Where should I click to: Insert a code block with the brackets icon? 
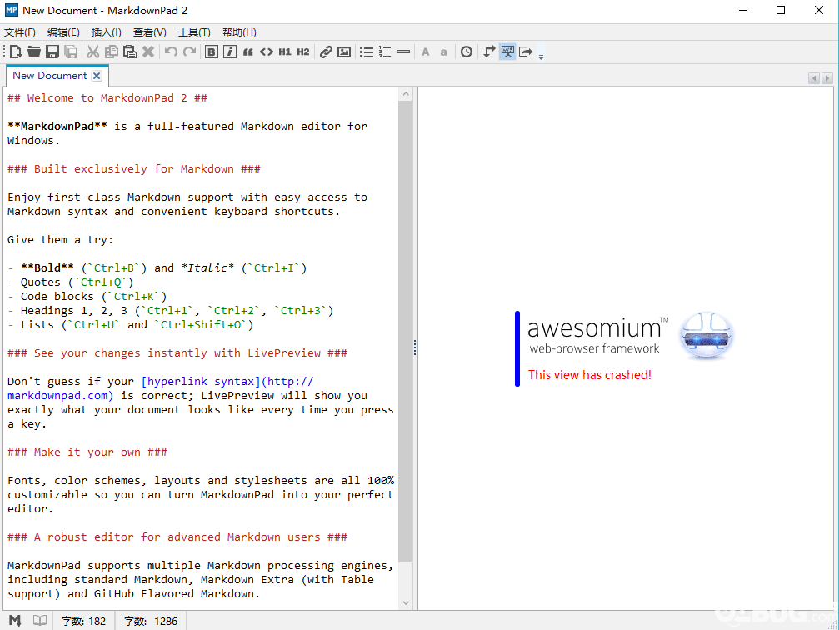[267, 52]
